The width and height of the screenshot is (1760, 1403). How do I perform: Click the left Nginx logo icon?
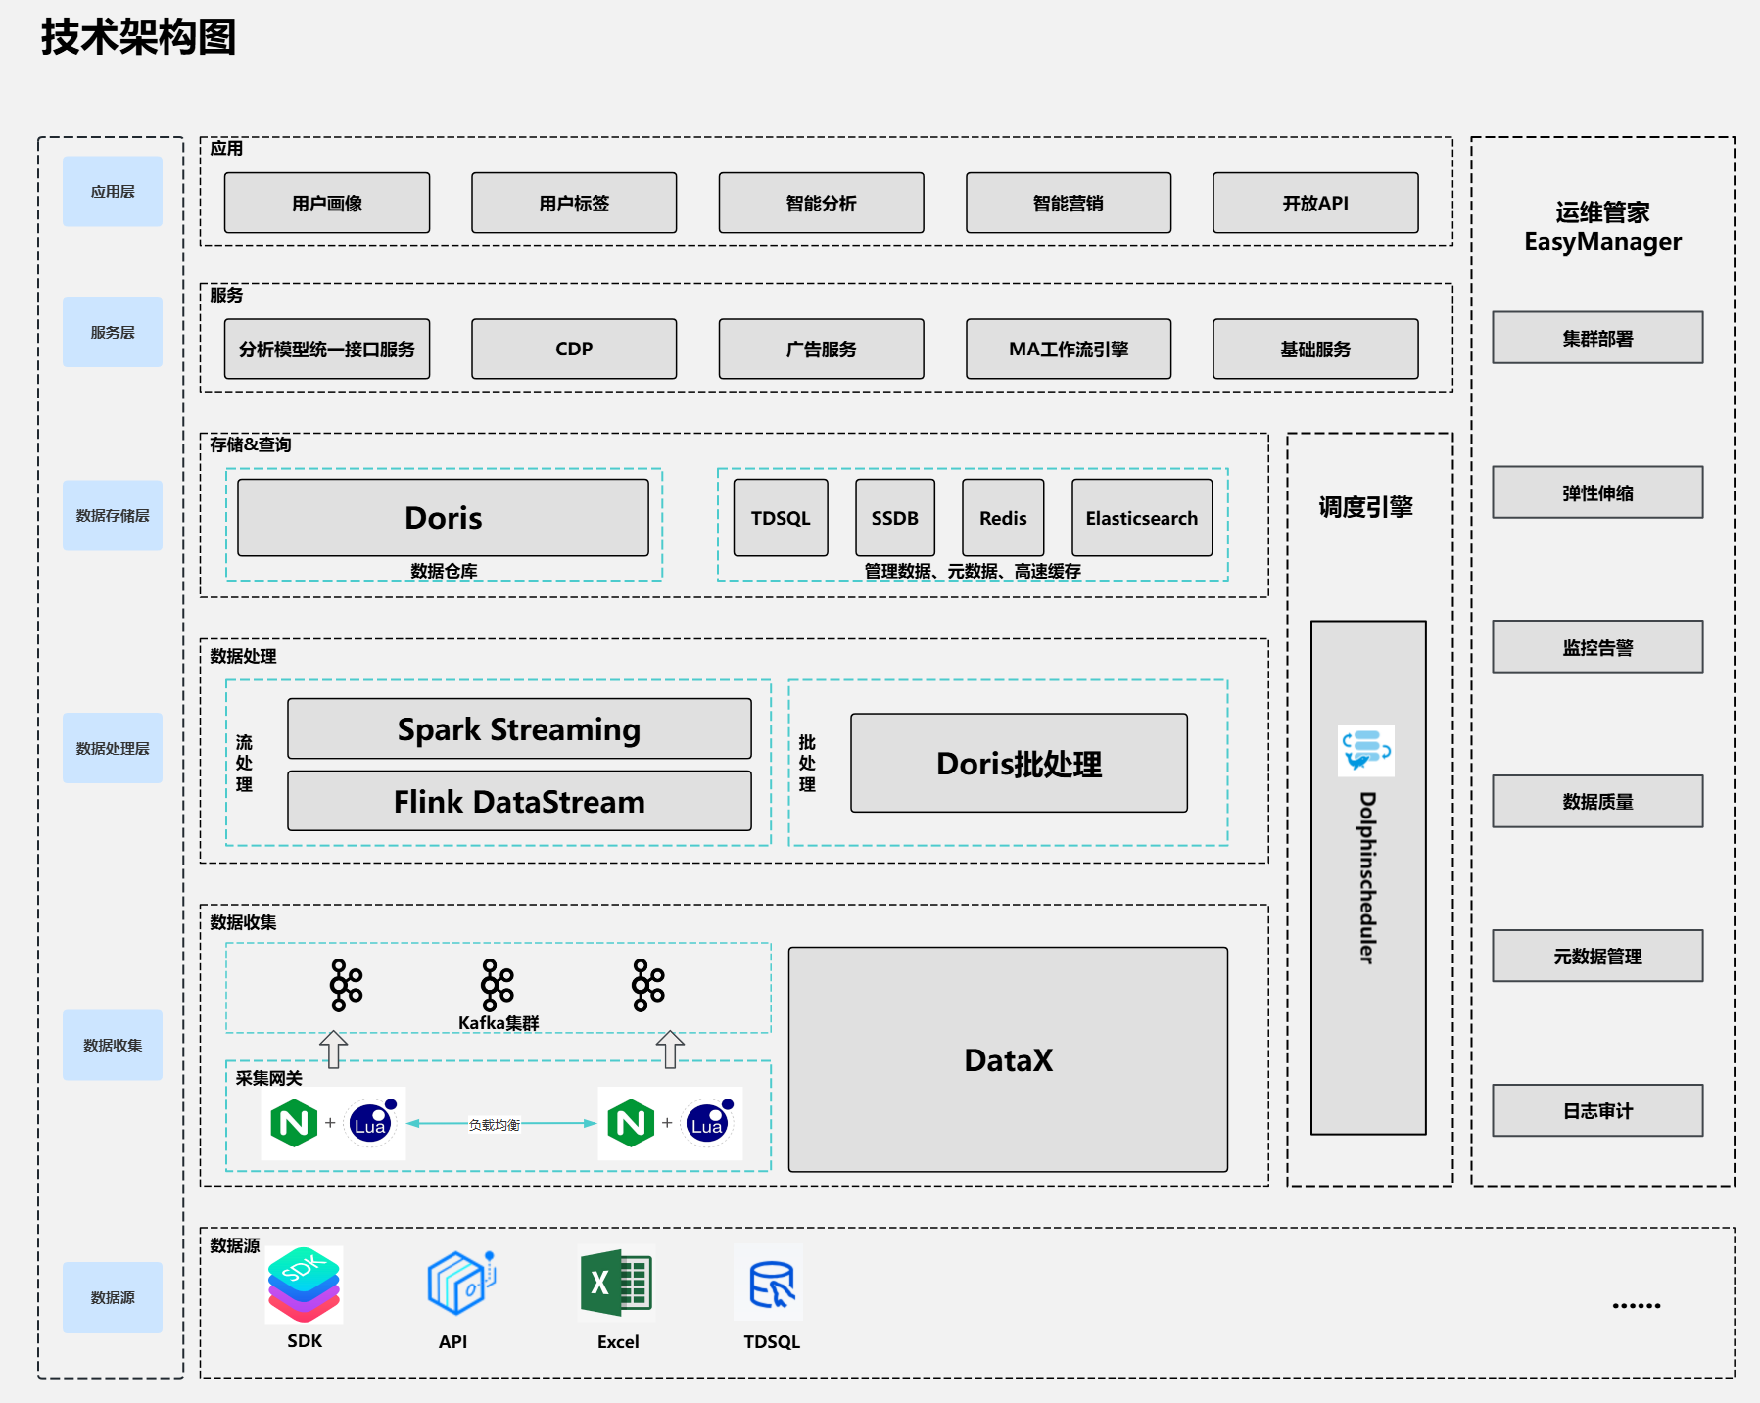pyautogui.click(x=294, y=1123)
